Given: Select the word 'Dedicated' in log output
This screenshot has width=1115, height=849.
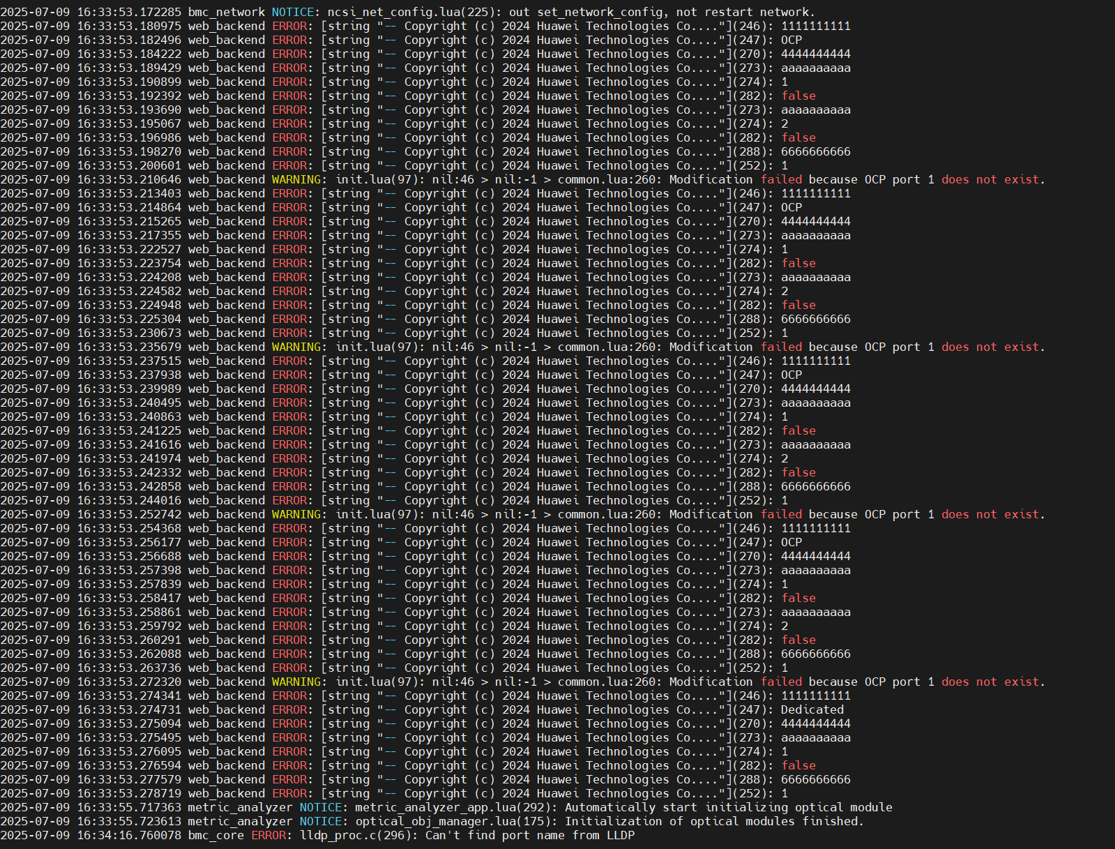Looking at the screenshot, I should tap(812, 709).
